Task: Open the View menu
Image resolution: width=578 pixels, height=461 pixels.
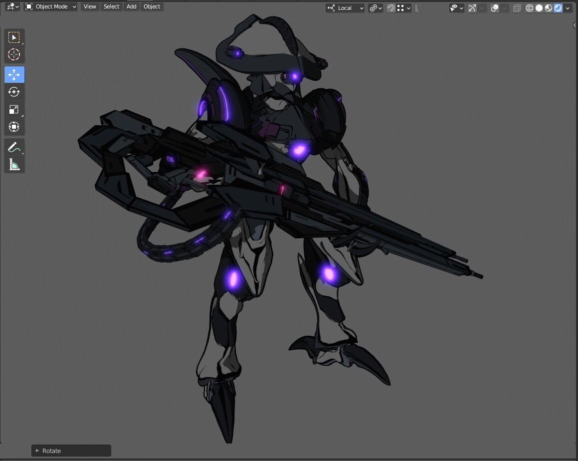Action: [x=89, y=6]
